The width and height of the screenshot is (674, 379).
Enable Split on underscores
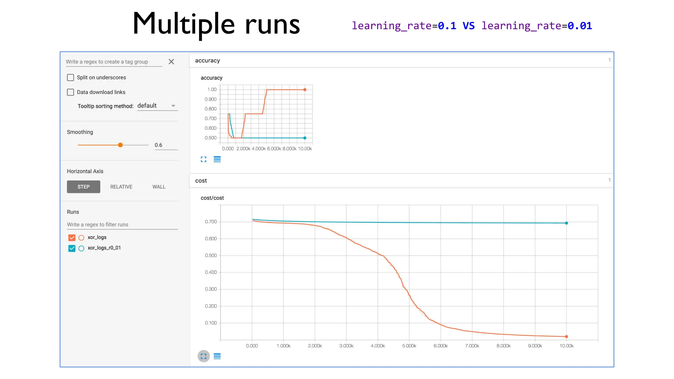pos(70,78)
